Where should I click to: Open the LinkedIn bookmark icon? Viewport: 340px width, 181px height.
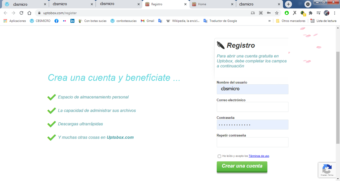pyautogui.click(x=72, y=21)
